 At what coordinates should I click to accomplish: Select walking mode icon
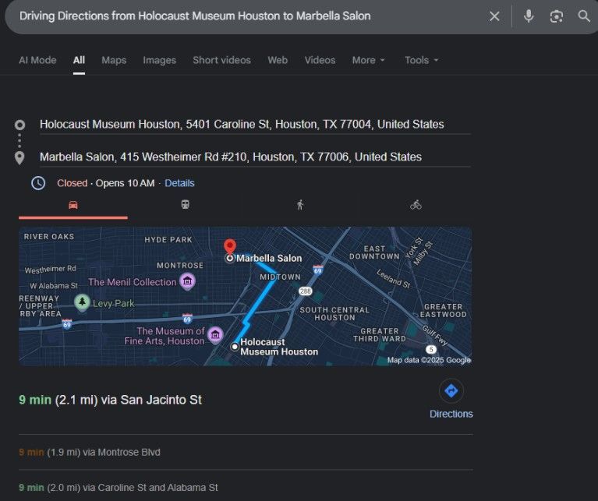click(300, 205)
